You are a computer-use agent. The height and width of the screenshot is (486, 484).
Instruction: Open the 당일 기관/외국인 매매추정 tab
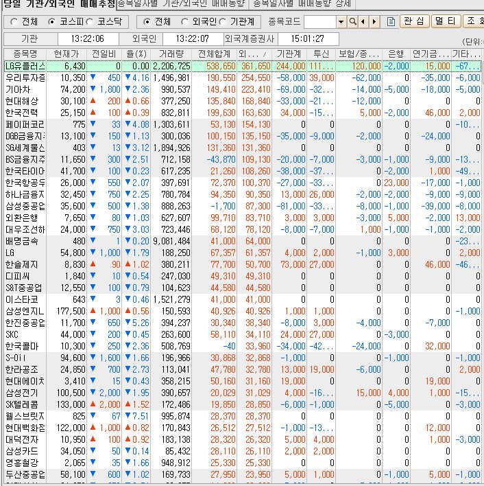(x=59, y=4)
